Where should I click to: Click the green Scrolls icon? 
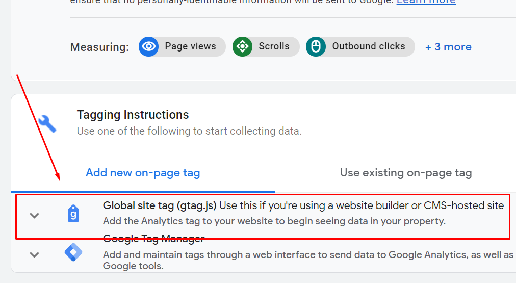pyautogui.click(x=243, y=47)
